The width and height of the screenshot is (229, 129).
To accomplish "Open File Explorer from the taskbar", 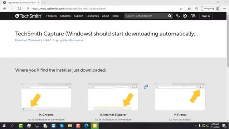I will point(70,126).
